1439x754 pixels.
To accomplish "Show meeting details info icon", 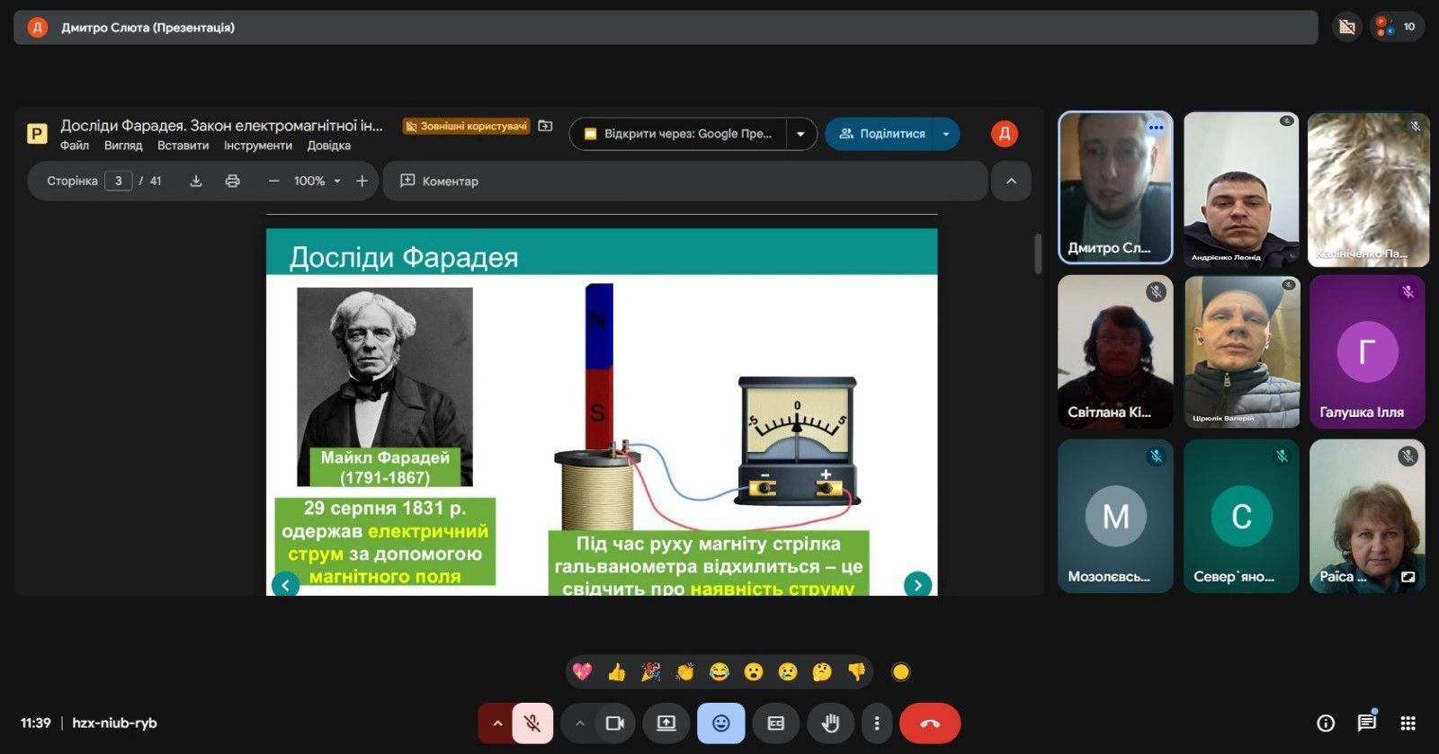I will click(x=1325, y=723).
